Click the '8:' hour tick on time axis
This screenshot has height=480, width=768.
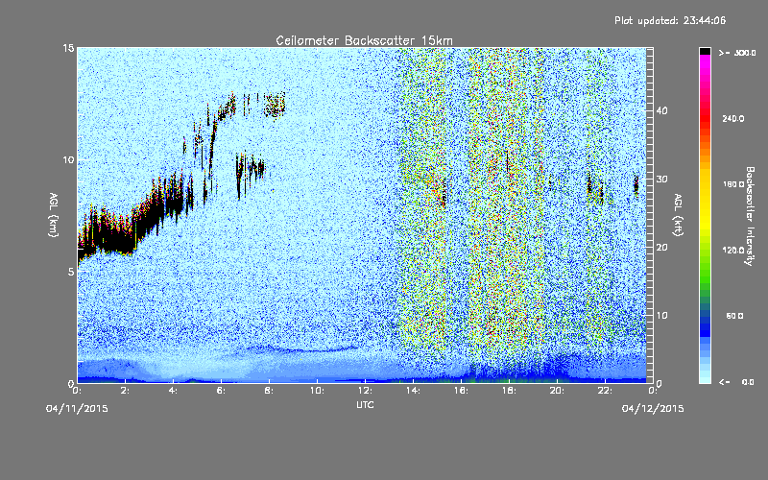click(x=270, y=391)
